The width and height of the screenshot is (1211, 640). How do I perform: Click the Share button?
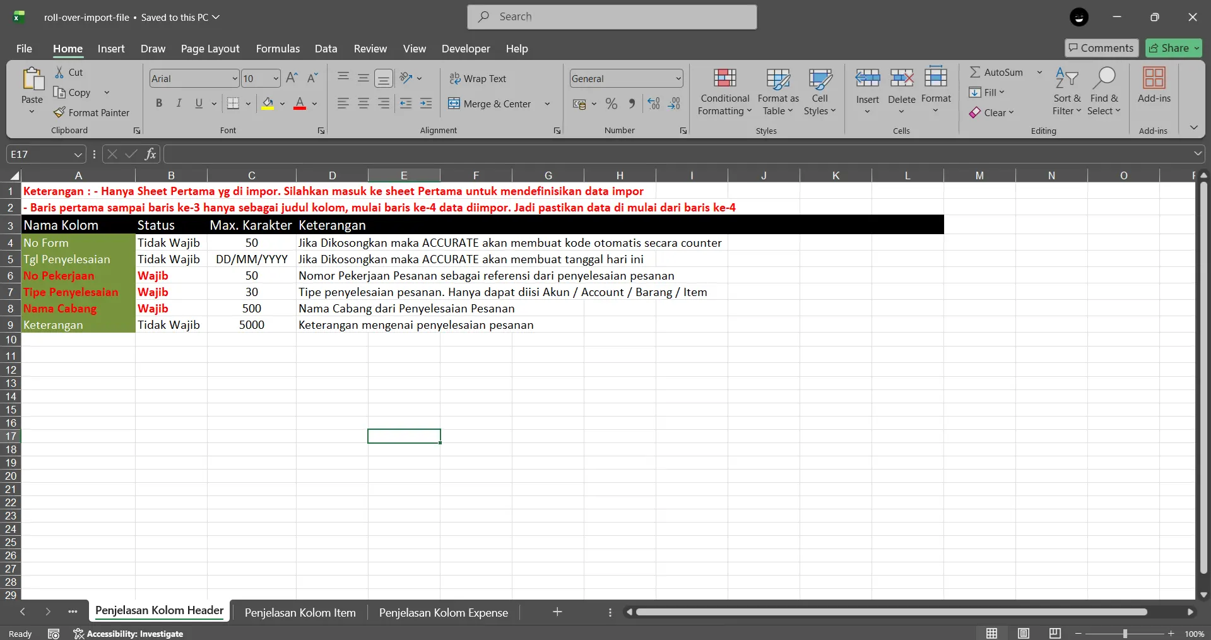tap(1173, 48)
